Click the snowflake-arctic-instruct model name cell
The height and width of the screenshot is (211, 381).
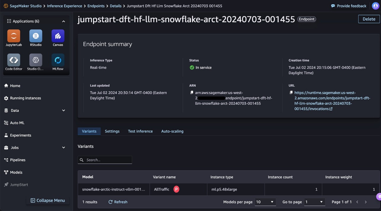point(114,189)
